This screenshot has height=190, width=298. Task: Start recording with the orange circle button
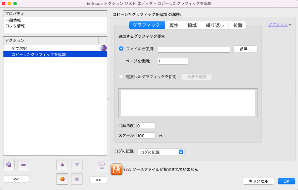pyautogui.click(x=62, y=179)
